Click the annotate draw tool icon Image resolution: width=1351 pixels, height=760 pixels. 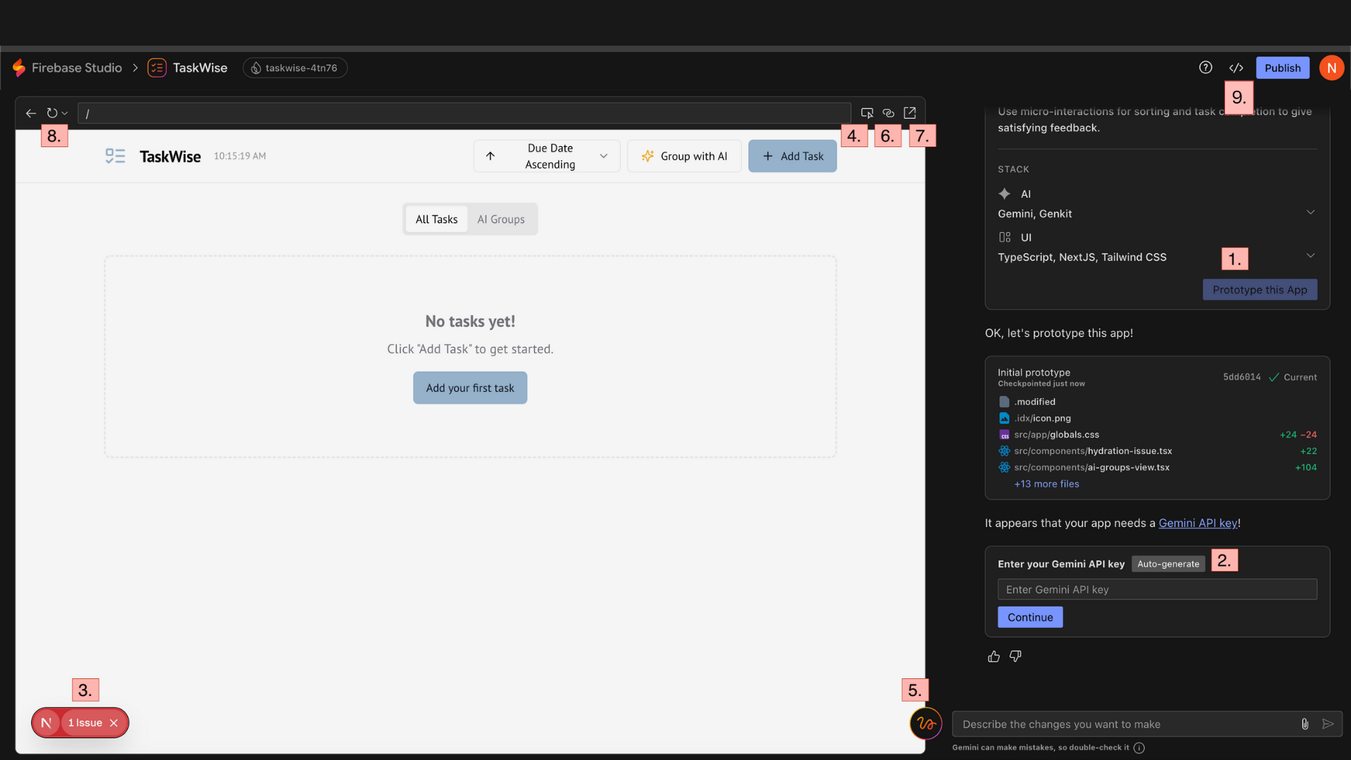(x=926, y=723)
